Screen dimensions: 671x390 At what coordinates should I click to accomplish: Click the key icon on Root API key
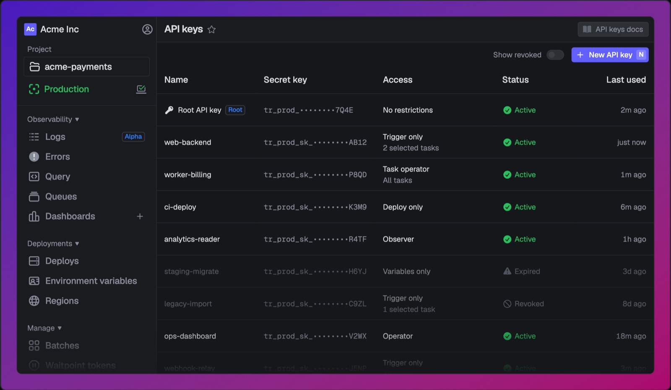(169, 110)
